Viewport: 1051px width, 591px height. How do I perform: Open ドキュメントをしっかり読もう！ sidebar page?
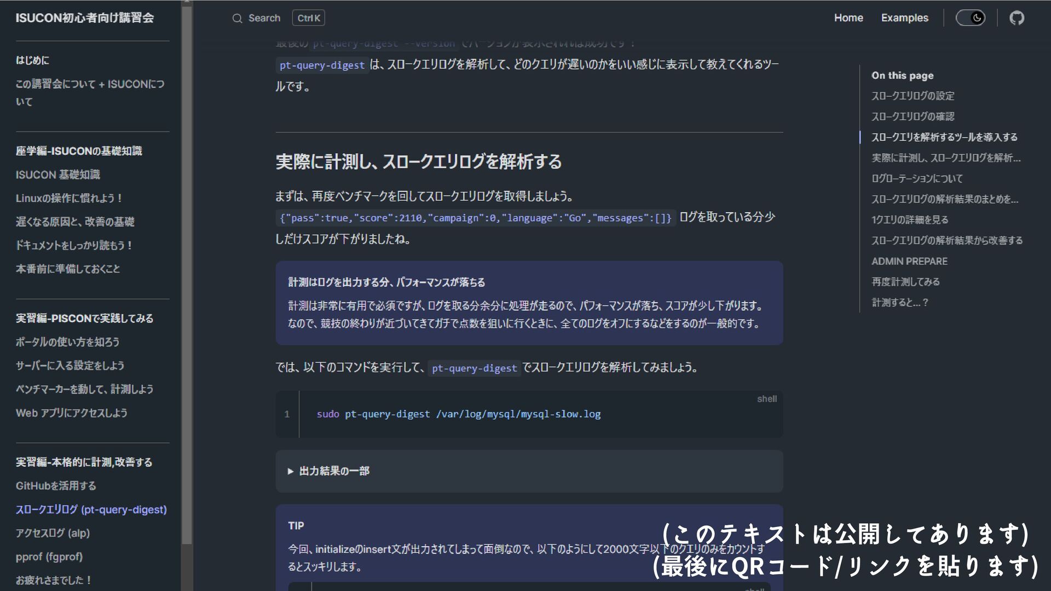pos(74,245)
